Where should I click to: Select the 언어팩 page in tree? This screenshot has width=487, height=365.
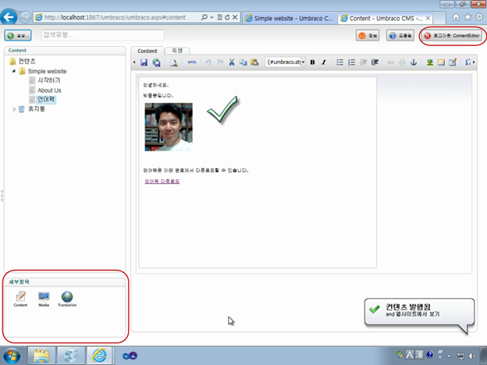(x=46, y=99)
